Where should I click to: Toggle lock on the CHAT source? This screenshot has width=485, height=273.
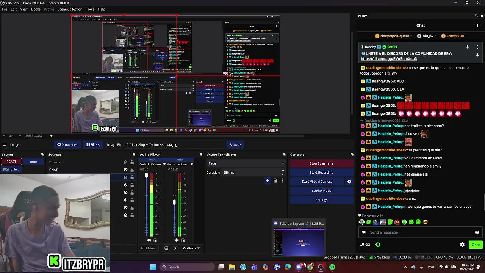[132, 169]
